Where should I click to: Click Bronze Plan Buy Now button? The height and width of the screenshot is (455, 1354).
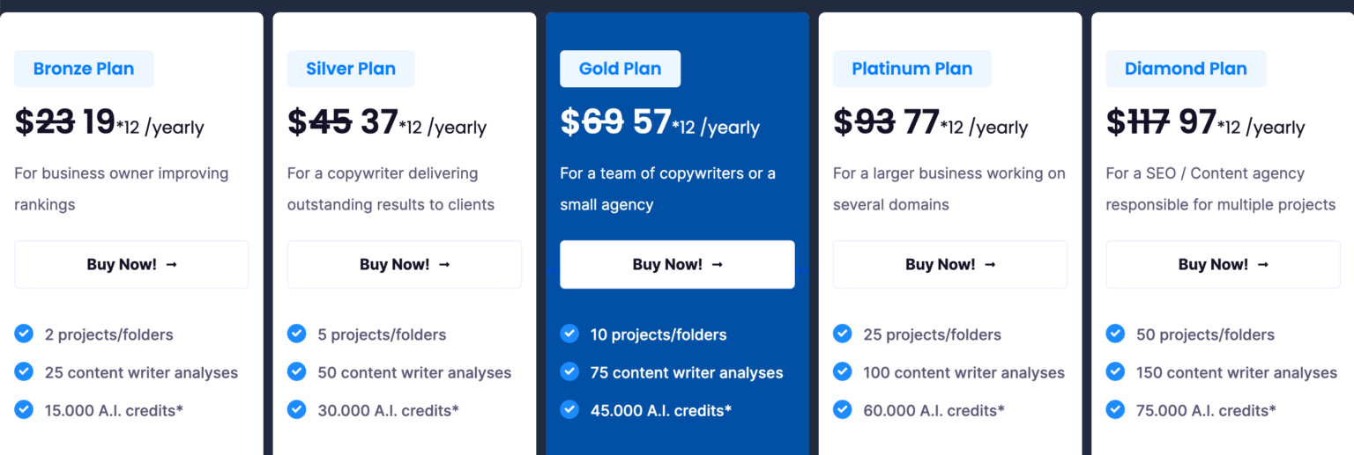131,264
